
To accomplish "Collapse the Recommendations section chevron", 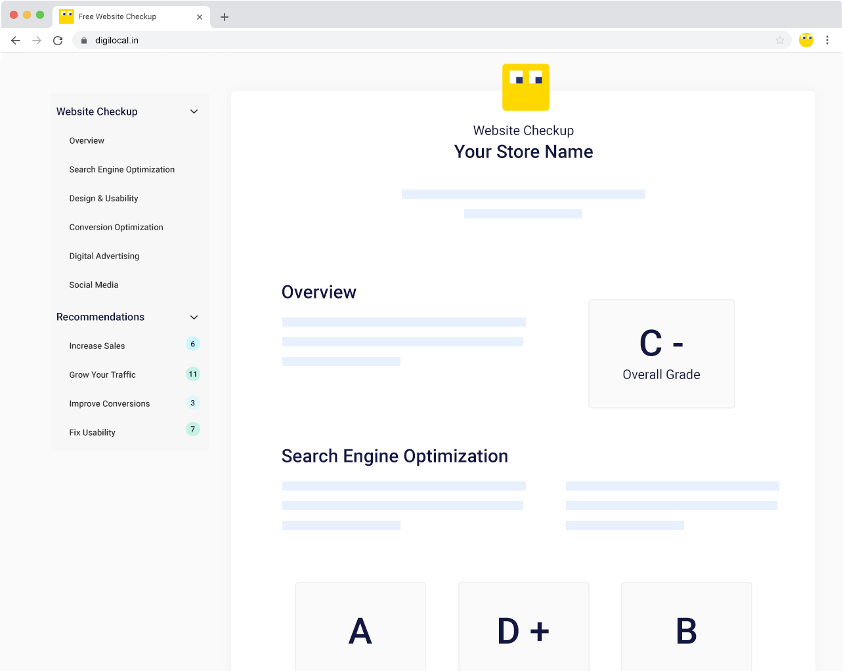I will pos(194,317).
